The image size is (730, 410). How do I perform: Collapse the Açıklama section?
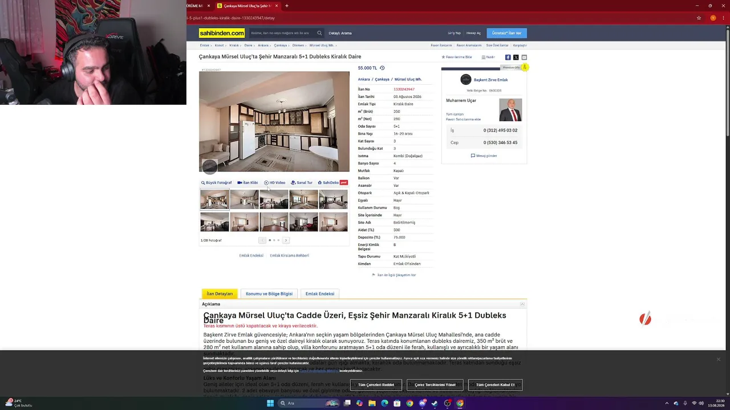(x=522, y=304)
